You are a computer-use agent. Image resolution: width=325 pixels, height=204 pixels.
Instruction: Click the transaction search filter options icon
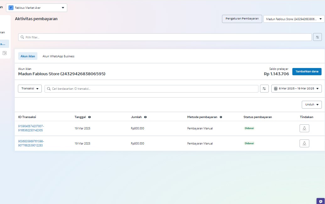pyautogui.click(x=264, y=89)
